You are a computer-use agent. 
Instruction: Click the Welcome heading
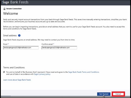click(x=11, y=14)
